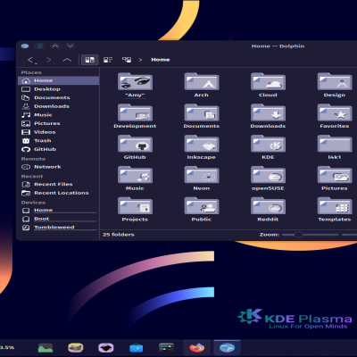Switch to Details view mode
The height and width of the screenshot is (357, 357).
[127, 60]
